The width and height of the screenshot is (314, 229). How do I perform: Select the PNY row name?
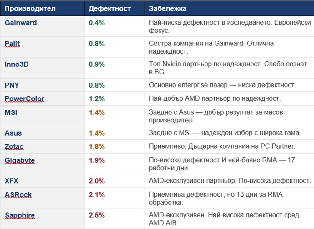(x=12, y=85)
